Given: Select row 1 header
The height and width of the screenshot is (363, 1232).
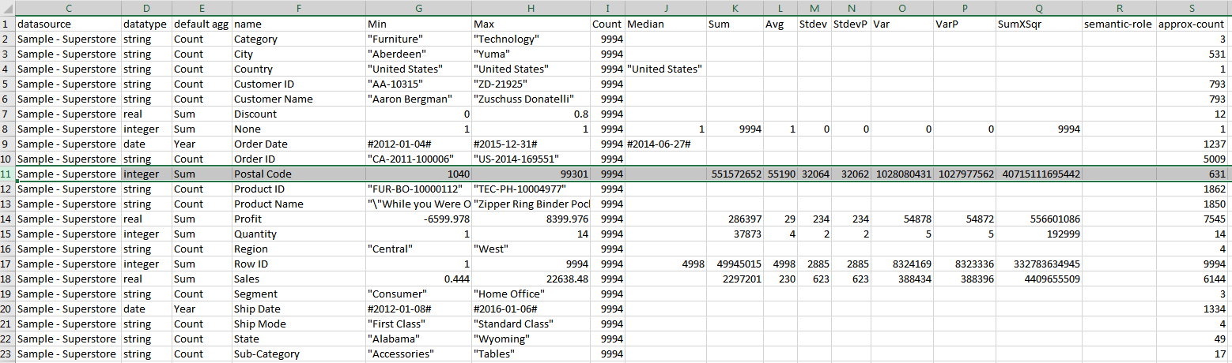Looking at the screenshot, I should [7, 24].
